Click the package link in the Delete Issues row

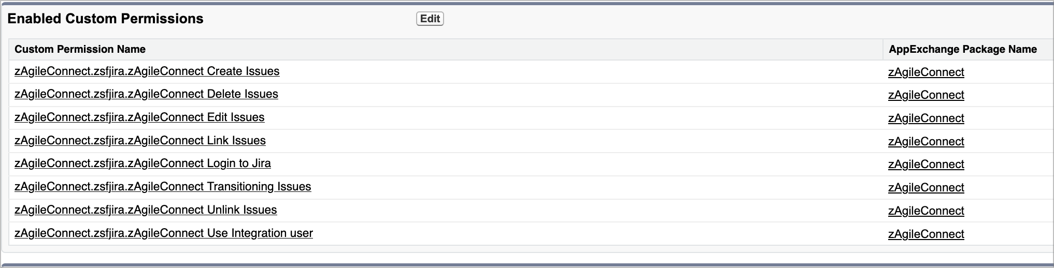[x=926, y=95]
